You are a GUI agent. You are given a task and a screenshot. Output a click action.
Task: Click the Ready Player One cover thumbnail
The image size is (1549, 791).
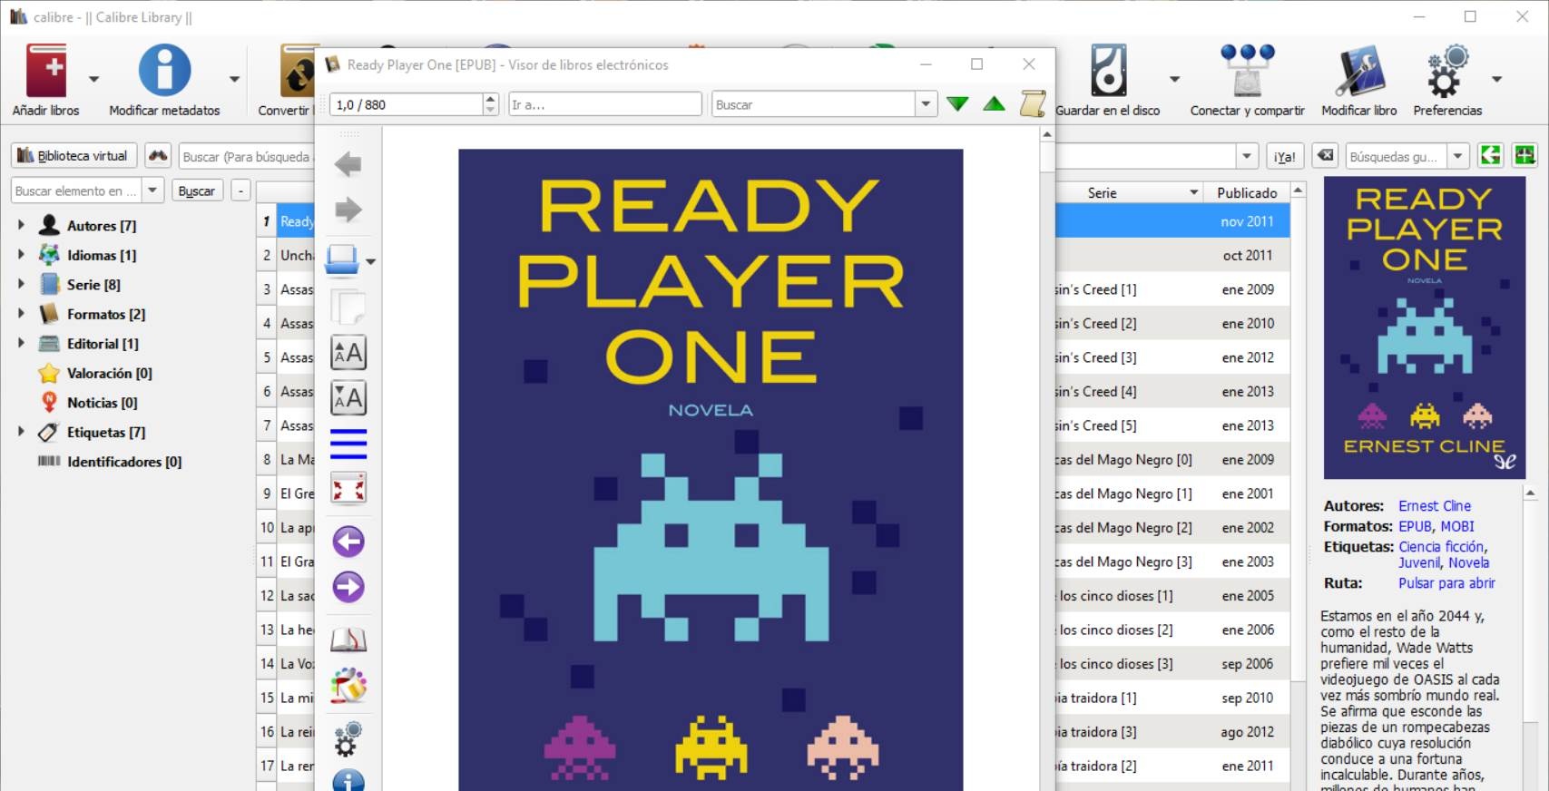click(x=1424, y=327)
